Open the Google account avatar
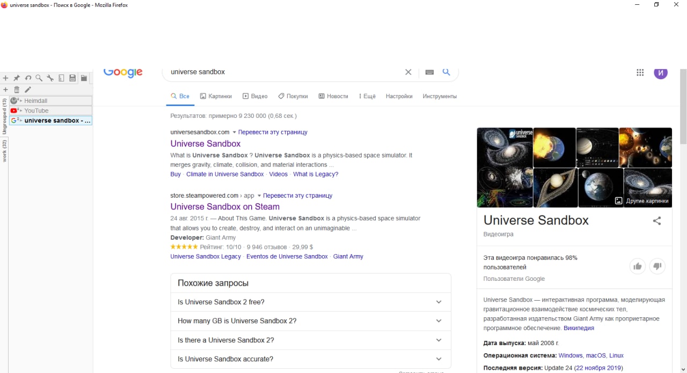Image resolution: width=687 pixels, height=373 pixels. (x=661, y=73)
